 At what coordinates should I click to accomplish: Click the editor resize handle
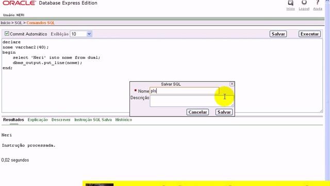321,111
